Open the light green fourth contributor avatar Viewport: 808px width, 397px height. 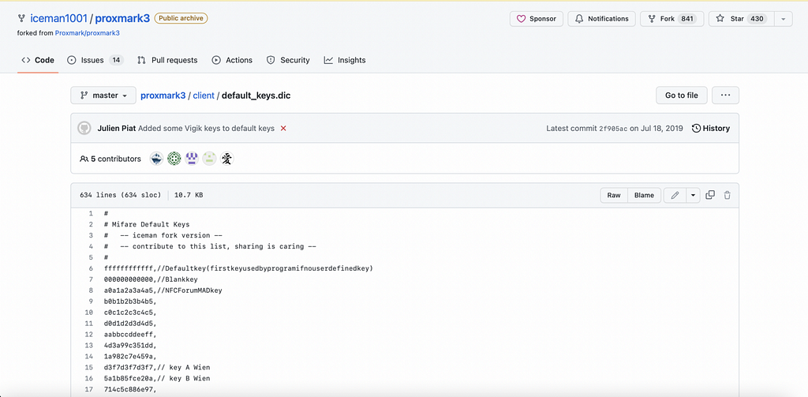click(209, 159)
